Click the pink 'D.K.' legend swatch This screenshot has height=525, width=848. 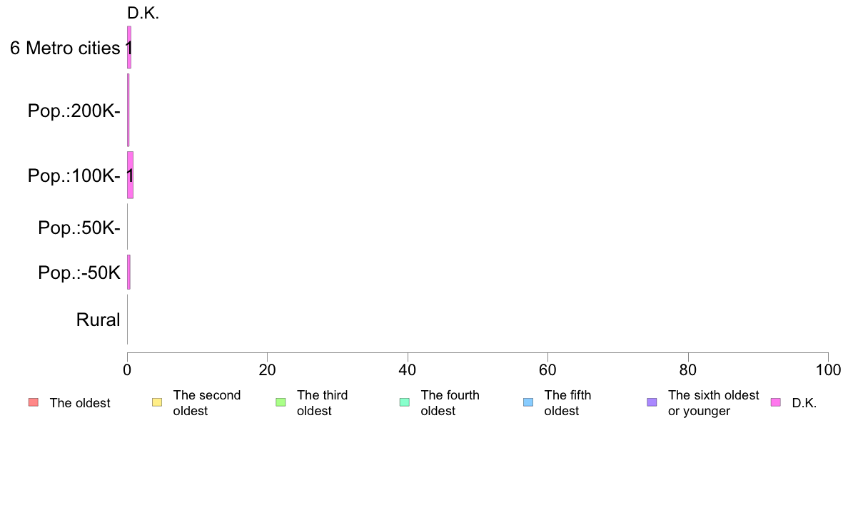775,402
